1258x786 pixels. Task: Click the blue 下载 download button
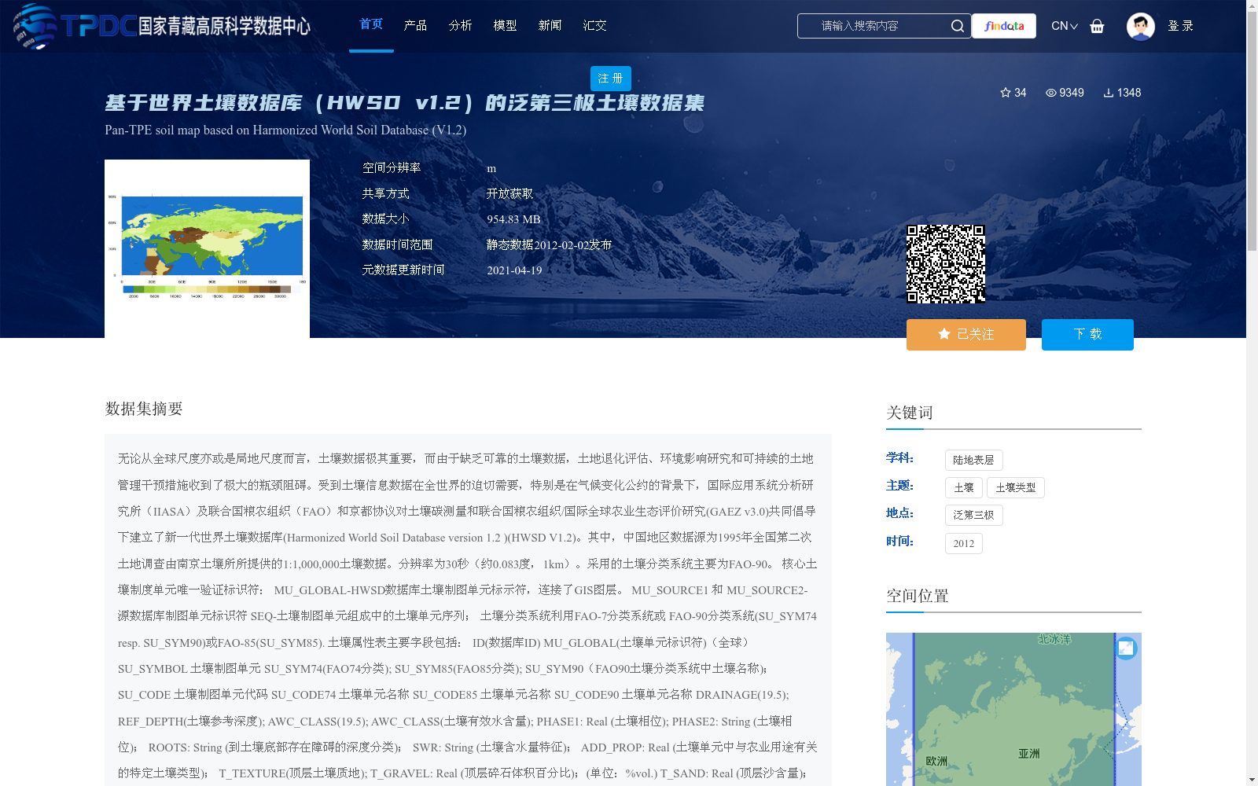1087,335
